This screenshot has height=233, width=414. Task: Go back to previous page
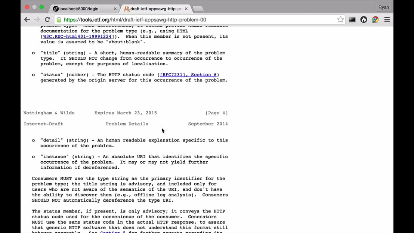point(27,19)
